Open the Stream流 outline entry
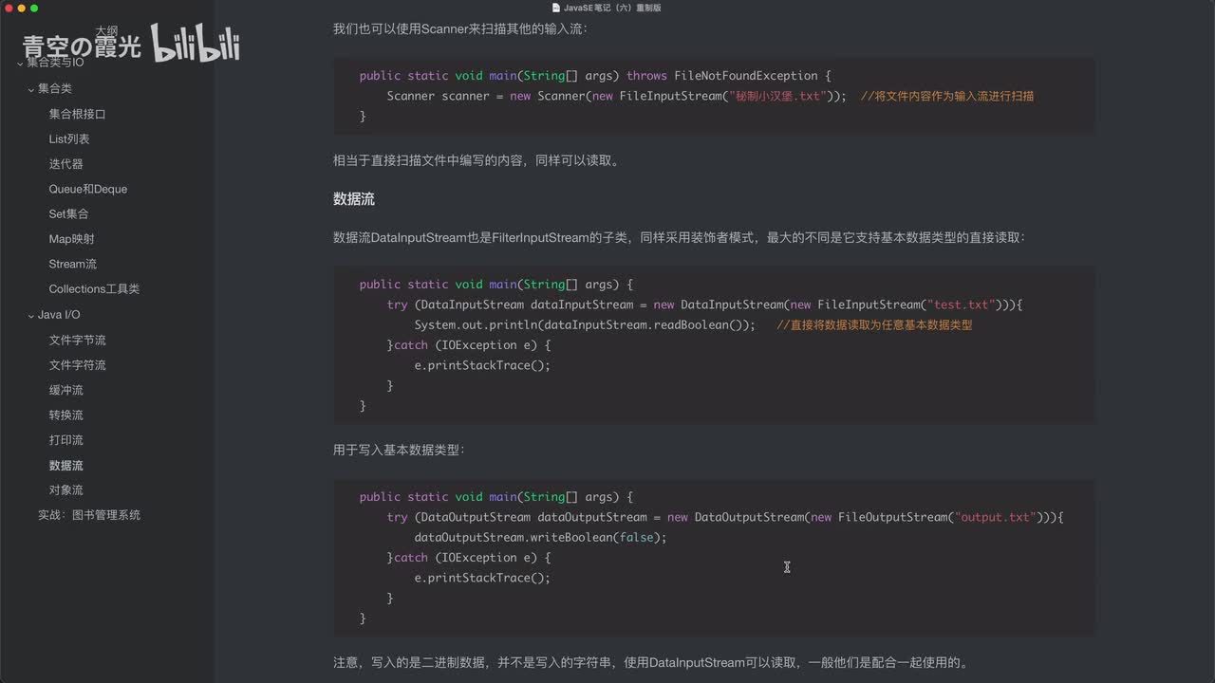Image resolution: width=1215 pixels, height=683 pixels. [72, 264]
